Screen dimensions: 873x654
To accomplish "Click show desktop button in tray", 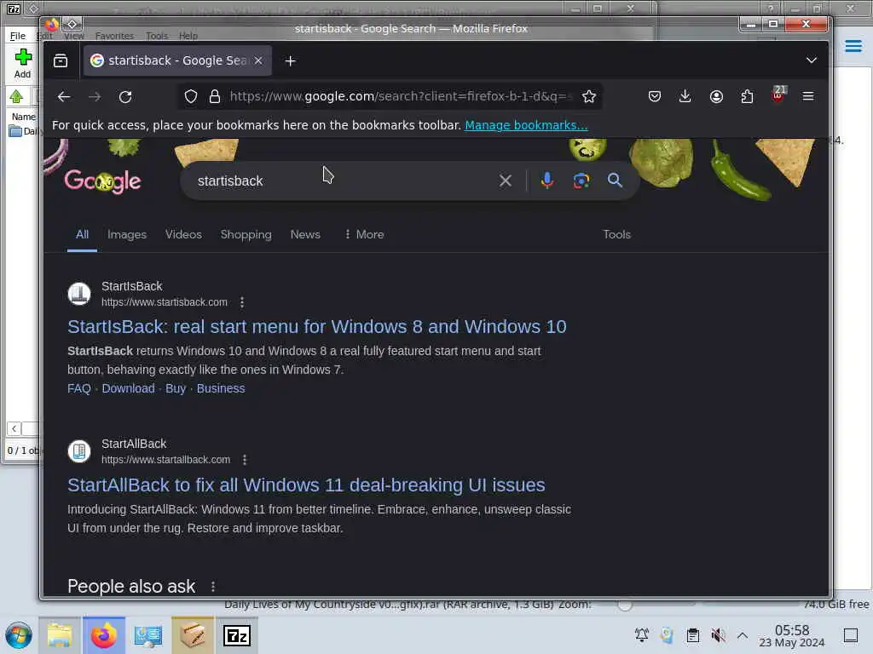I will [x=851, y=635].
